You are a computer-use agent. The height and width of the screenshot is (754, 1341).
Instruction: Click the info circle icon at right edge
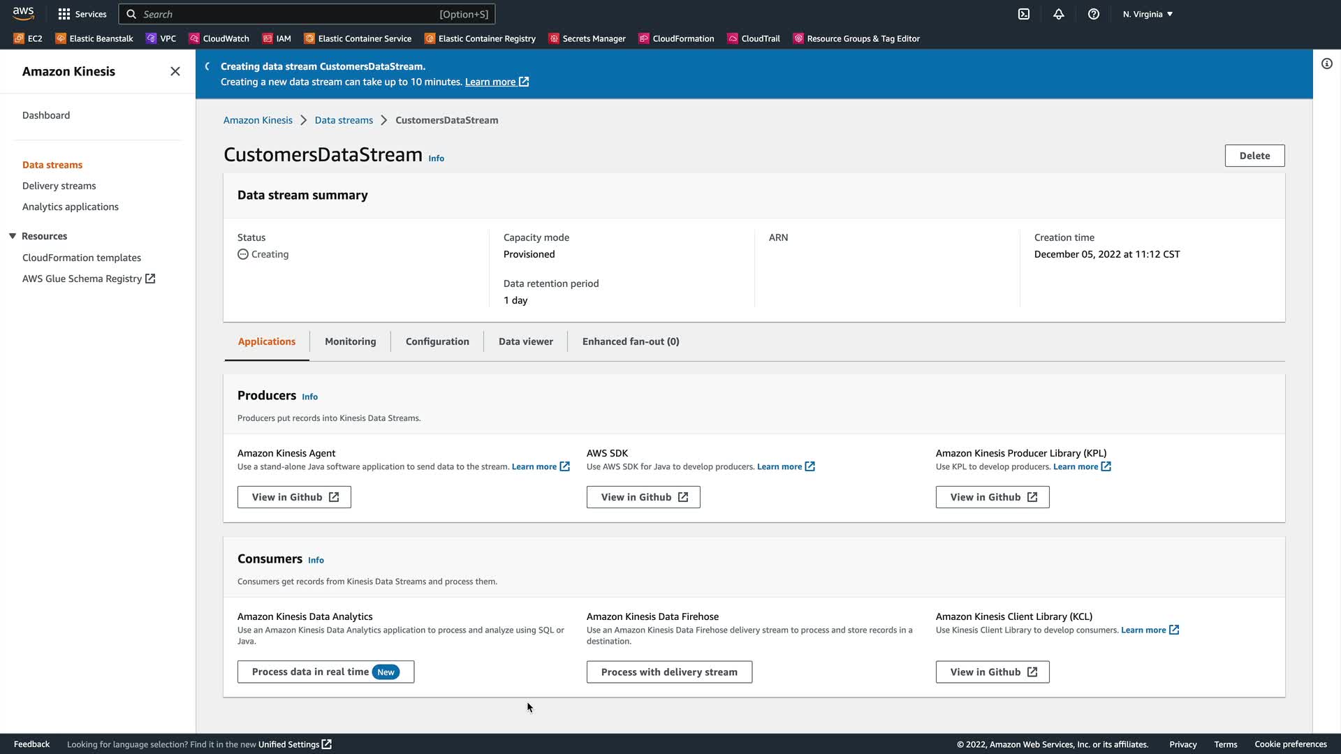[x=1326, y=64]
